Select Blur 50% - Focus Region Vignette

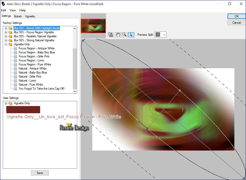coord(34,32)
